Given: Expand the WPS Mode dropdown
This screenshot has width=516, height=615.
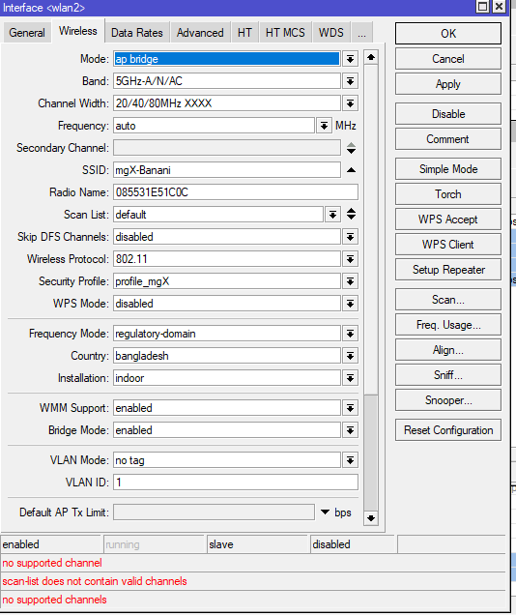Looking at the screenshot, I should 350,304.
